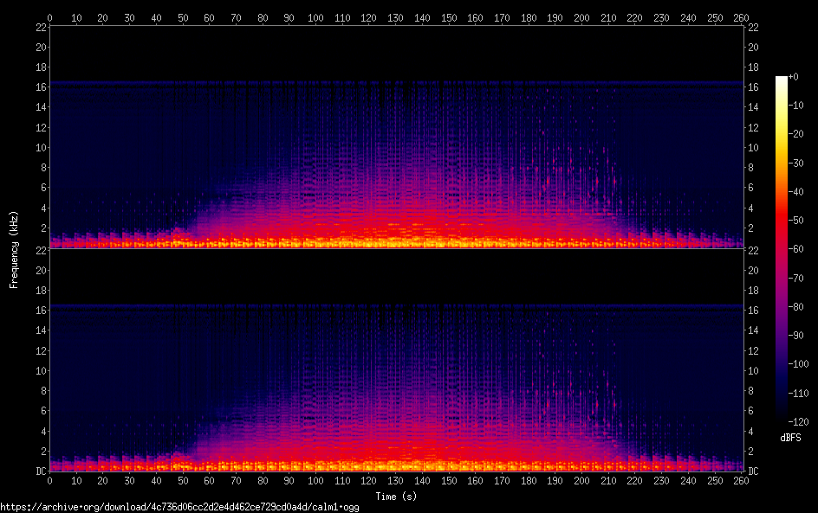
Task: Select the 130 mark on top time axis
Action: point(395,17)
